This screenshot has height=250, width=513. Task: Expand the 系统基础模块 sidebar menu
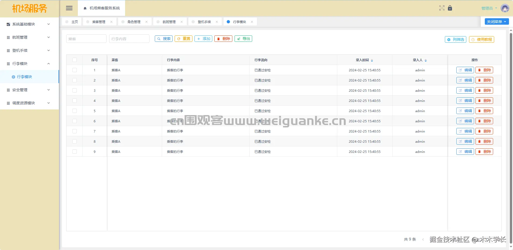tap(30, 24)
